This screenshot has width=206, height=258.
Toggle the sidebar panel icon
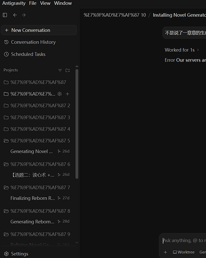[x=5, y=15]
